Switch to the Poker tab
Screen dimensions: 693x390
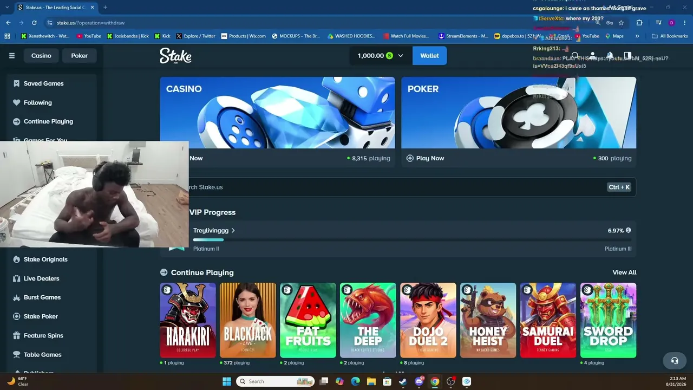point(79,56)
